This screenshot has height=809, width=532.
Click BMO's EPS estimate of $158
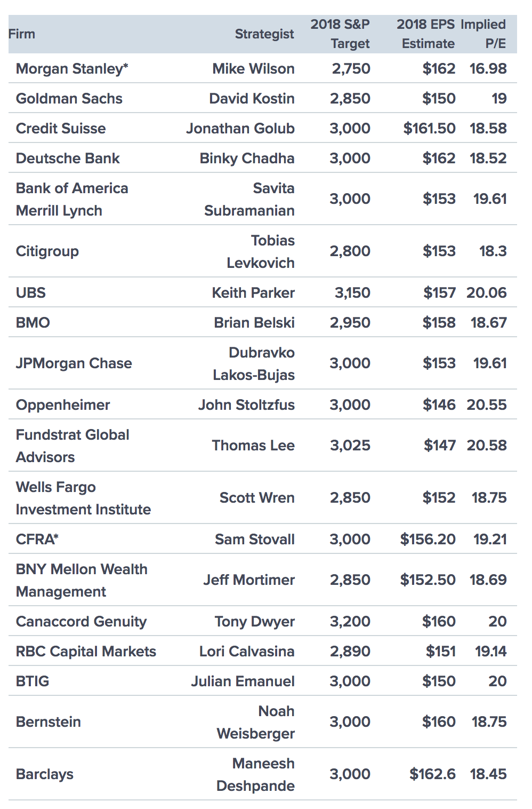coord(439,323)
